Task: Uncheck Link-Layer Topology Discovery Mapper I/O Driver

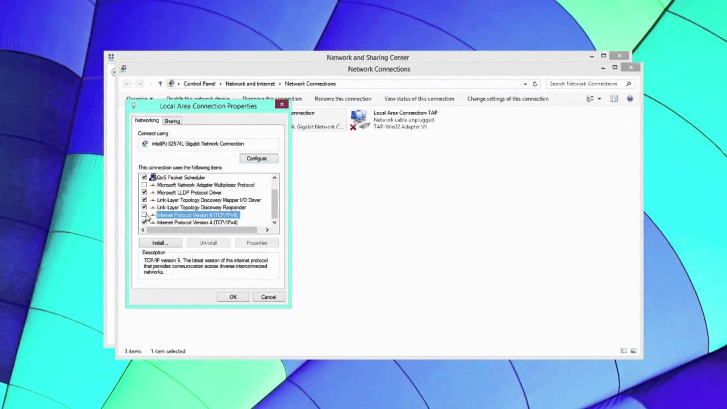Action: click(x=144, y=200)
